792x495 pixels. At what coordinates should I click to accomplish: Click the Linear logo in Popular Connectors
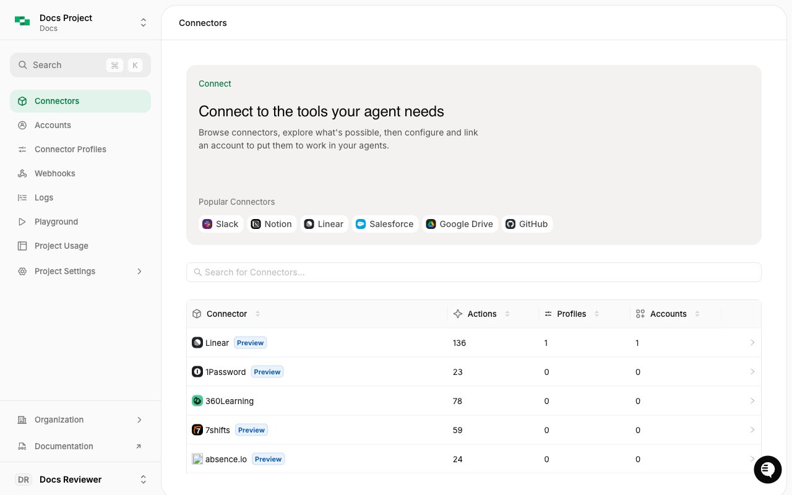coord(309,224)
